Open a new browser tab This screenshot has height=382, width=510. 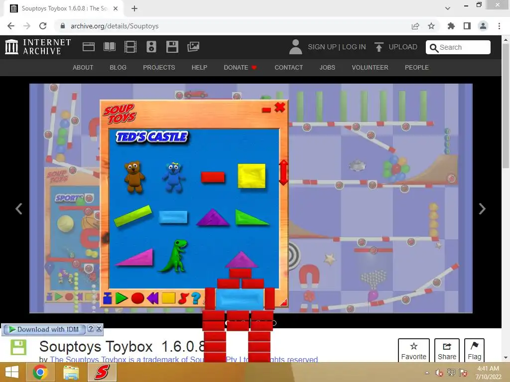134,8
